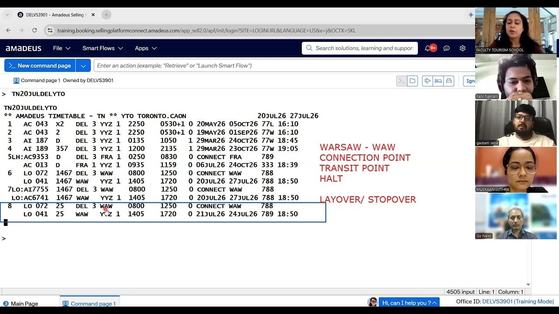Open the notifications bell with 9+ badge
The width and height of the screenshot is (559, 314).
430,48
